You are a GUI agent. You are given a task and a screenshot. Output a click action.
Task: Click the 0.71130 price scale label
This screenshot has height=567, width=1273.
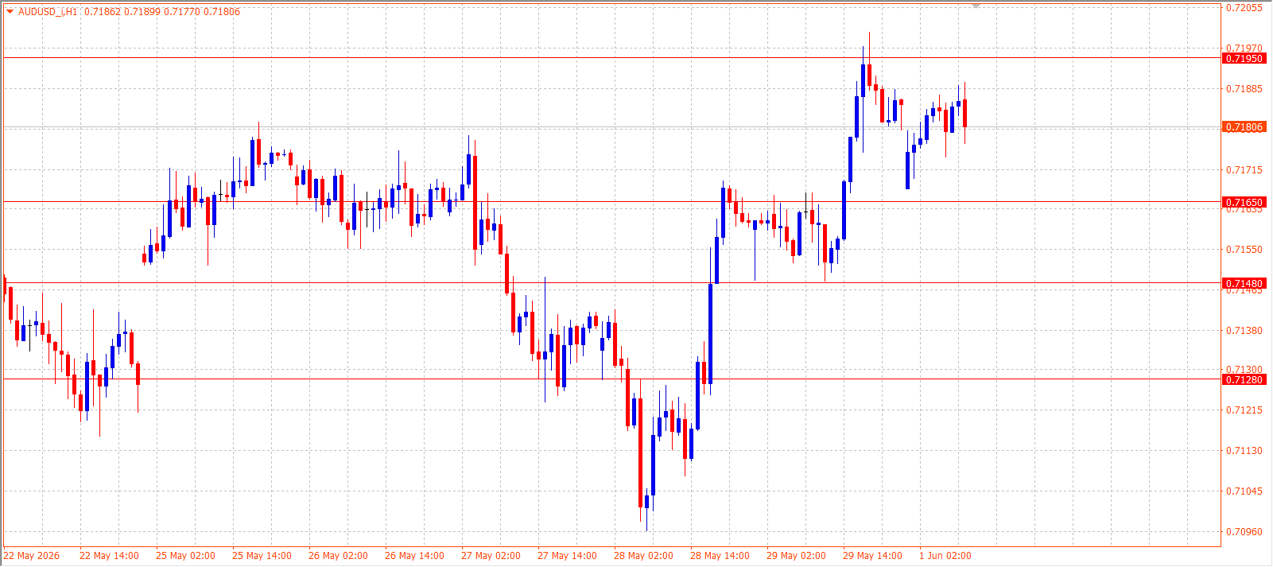pyautogui.click(x=1244, y=451)
